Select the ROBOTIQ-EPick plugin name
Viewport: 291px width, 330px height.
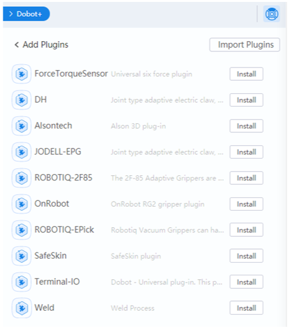(x=64, y=230)
